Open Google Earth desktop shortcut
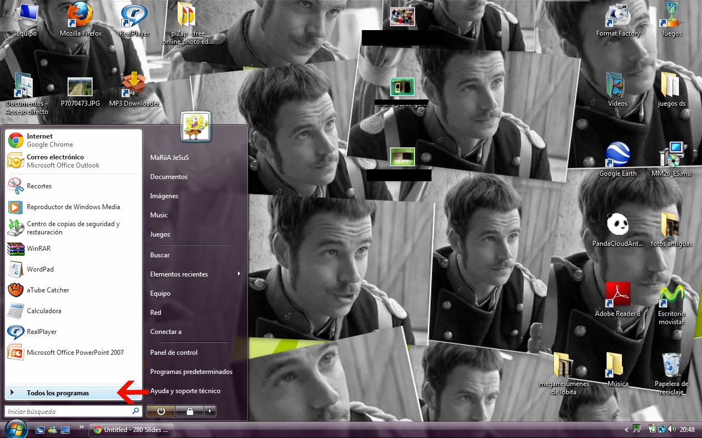Screen dimensions: 702x438 click(618, 157)
